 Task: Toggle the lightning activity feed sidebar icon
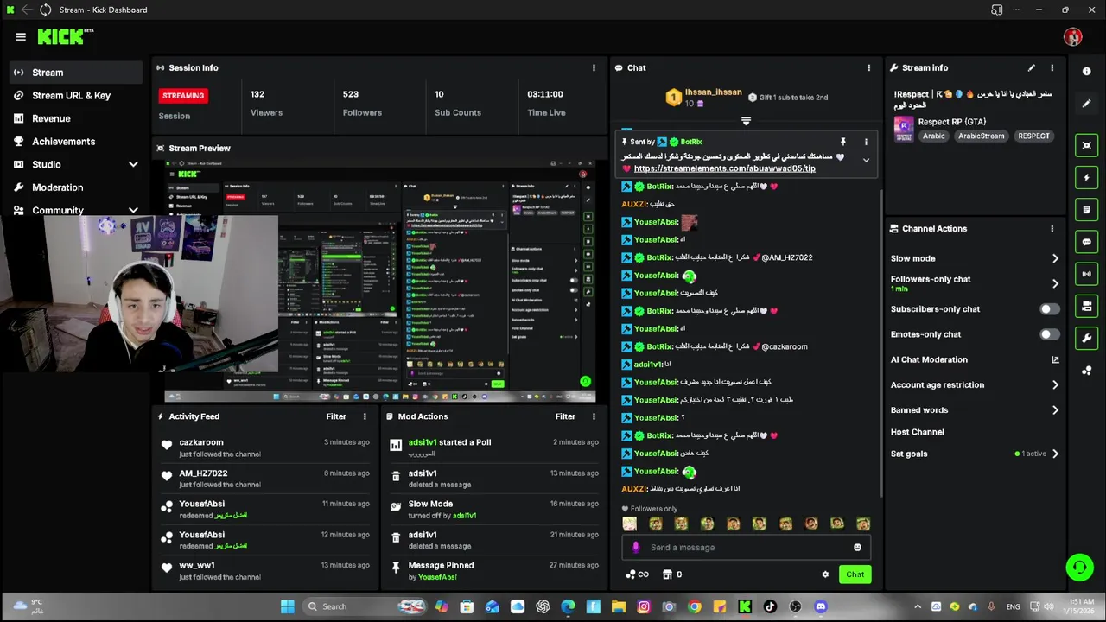[1087, 177]
